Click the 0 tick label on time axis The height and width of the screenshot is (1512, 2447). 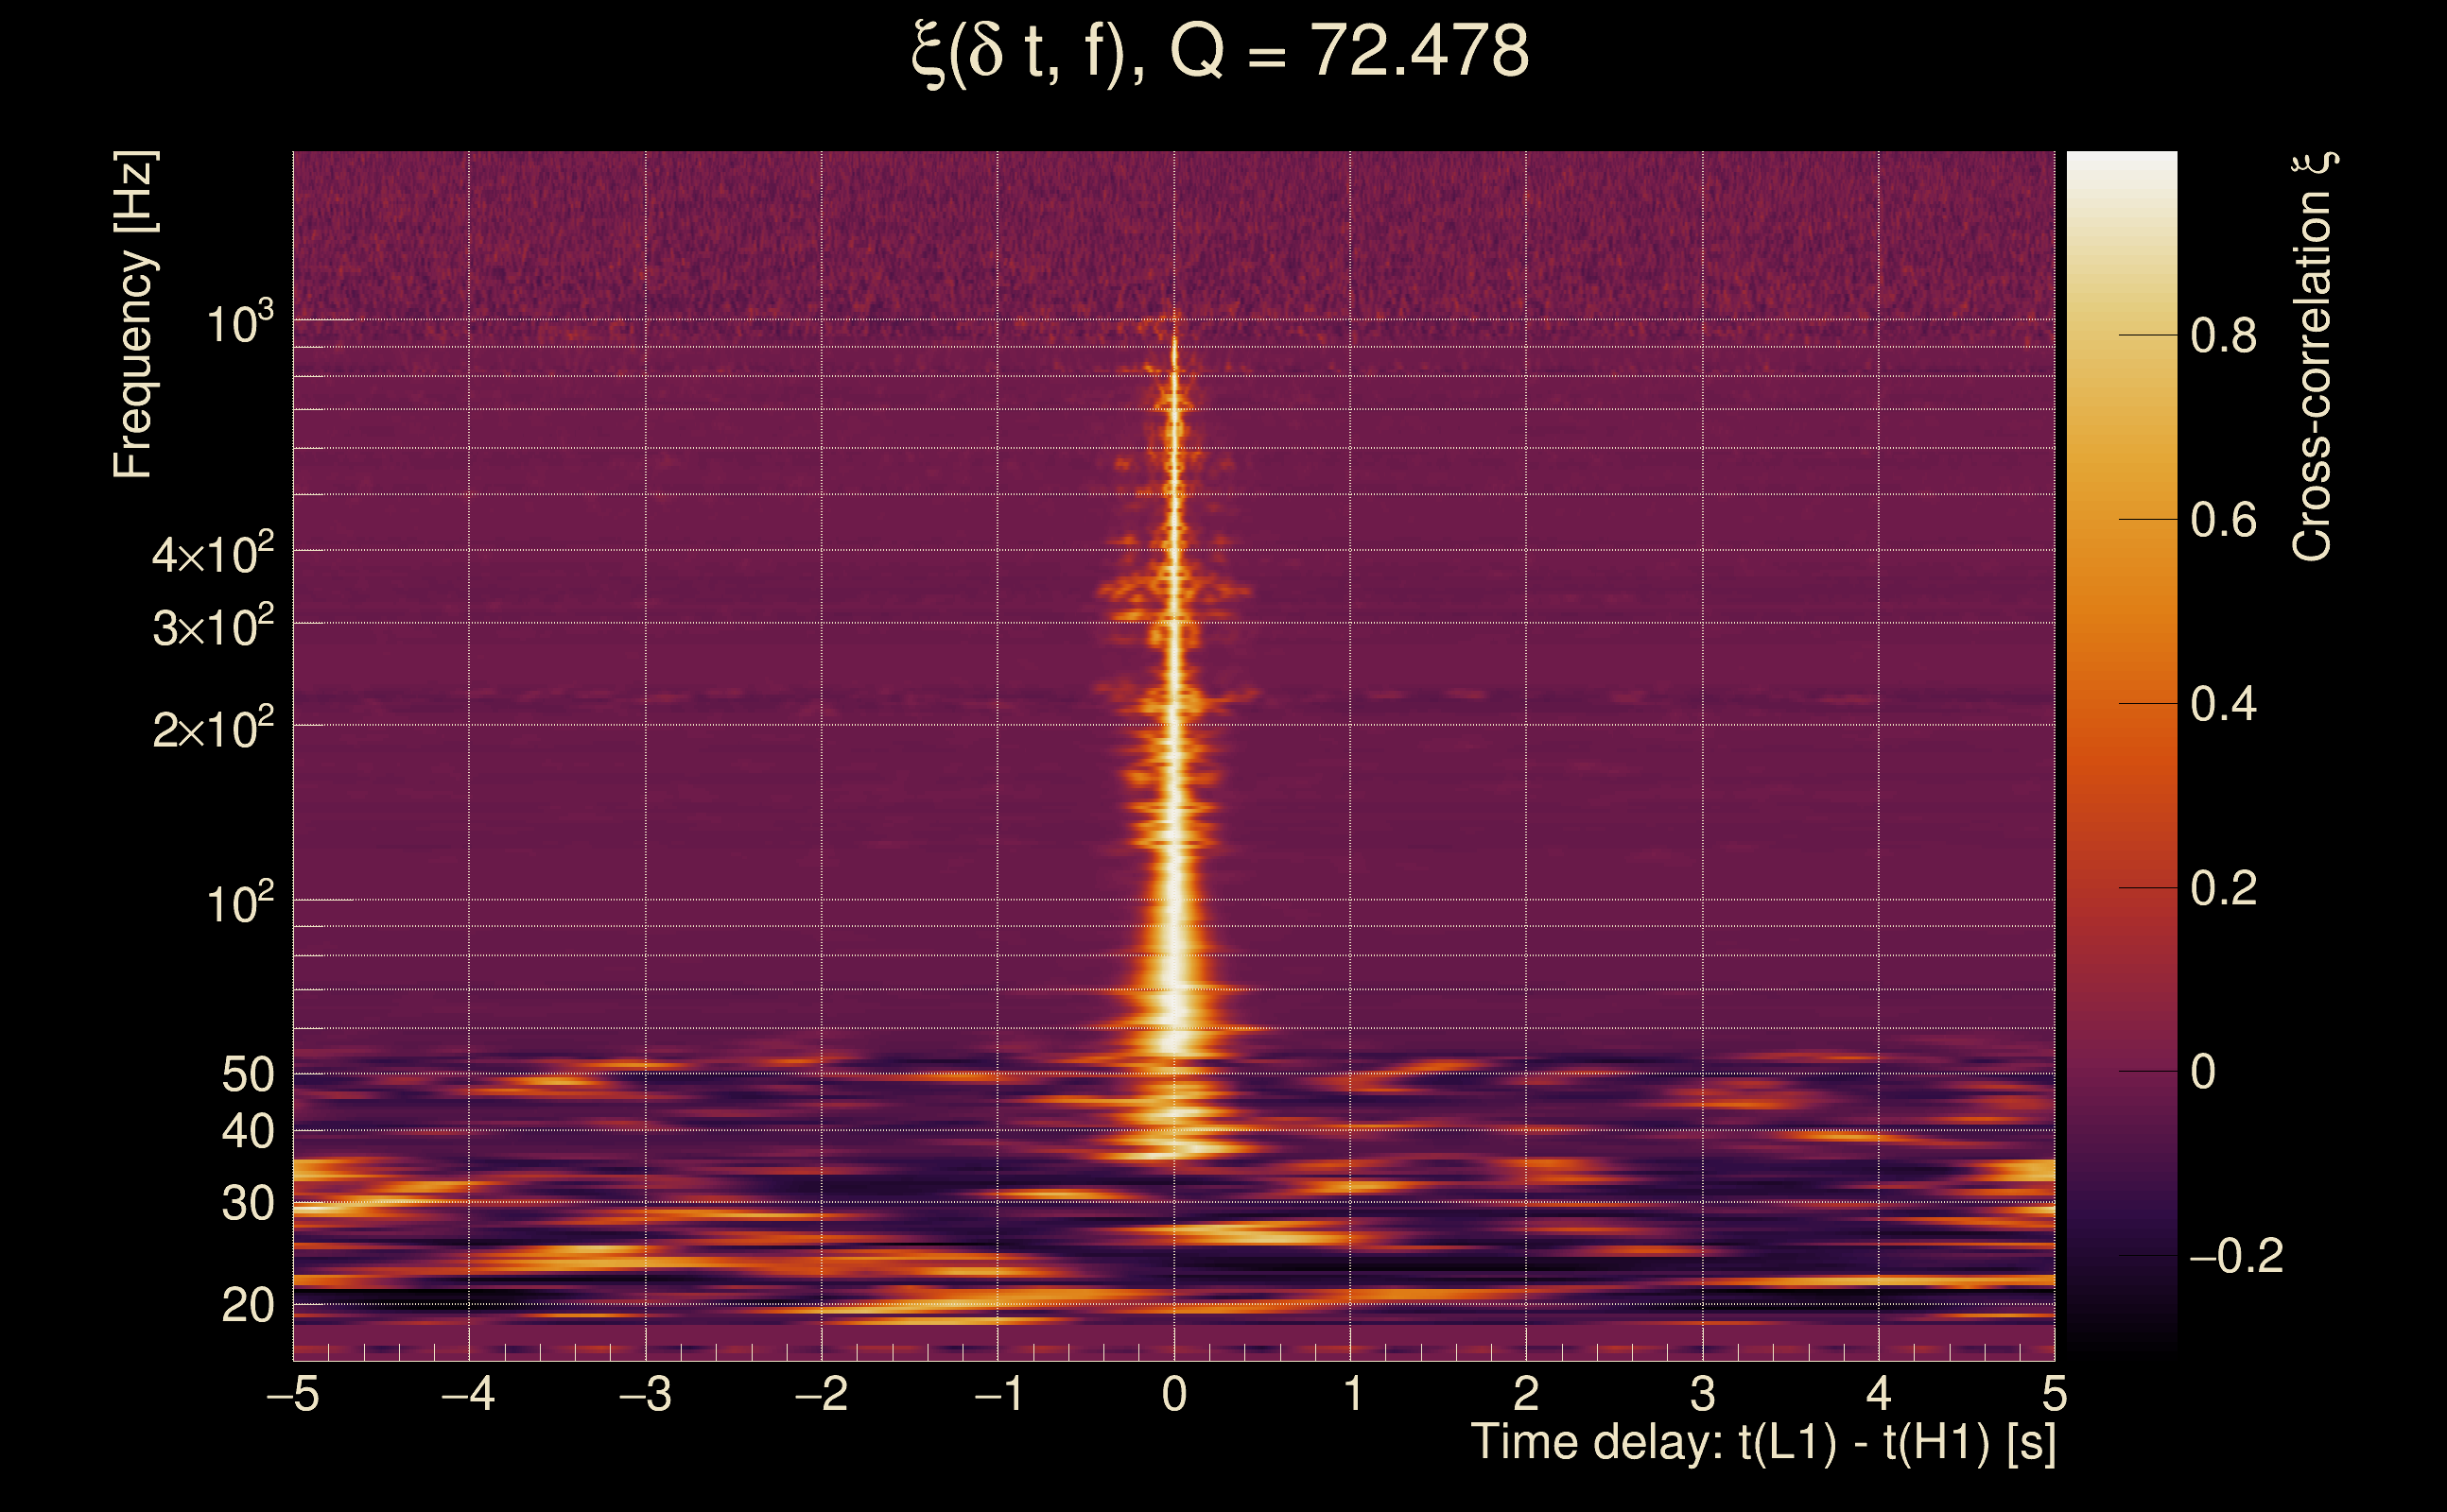click(1174, 1394)
